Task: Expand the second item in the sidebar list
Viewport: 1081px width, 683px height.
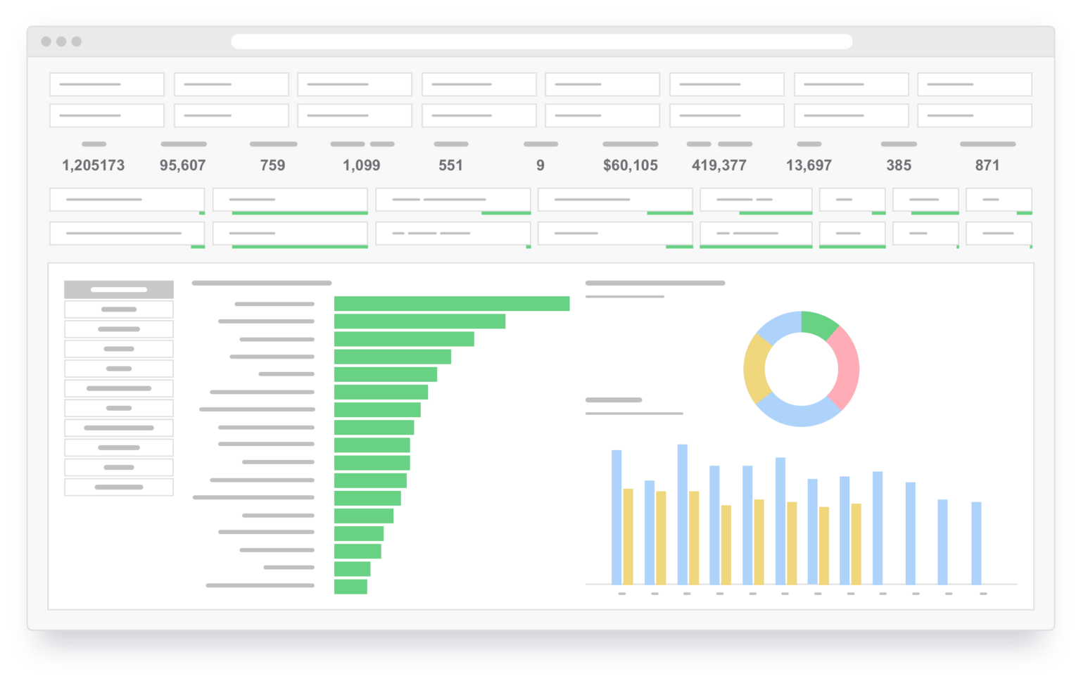Action: [x=118, y=308]
